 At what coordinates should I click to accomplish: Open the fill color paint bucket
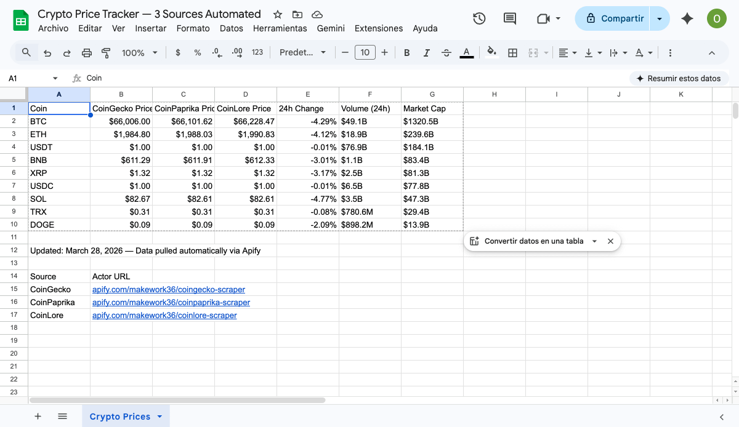click(x=491, y=53)
